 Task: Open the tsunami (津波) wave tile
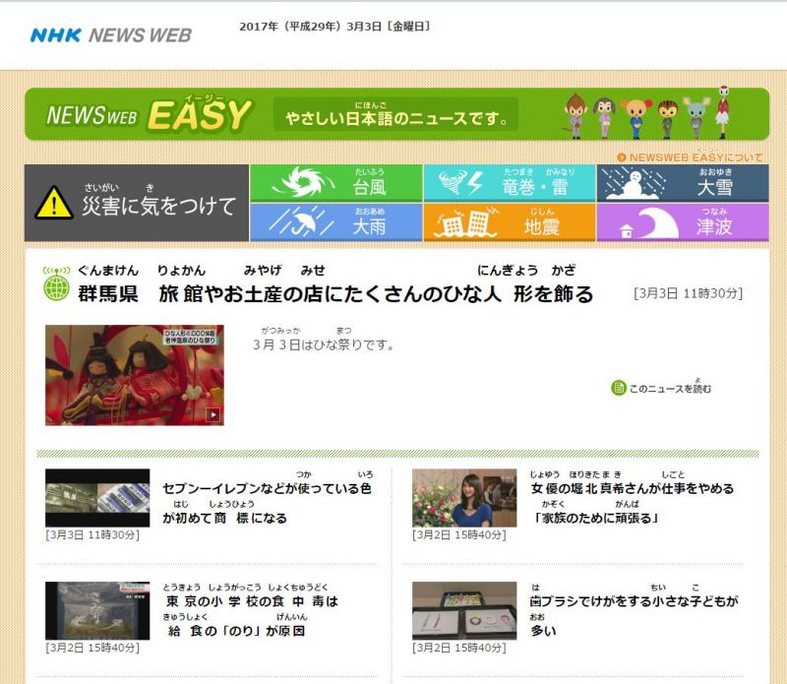tap(682, 222)
